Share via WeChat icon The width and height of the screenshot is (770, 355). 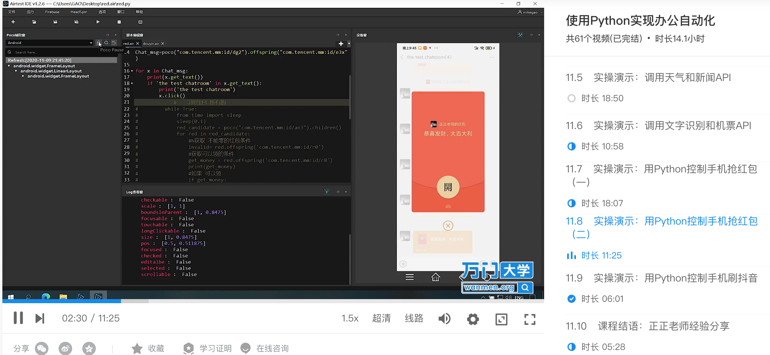coord(42,348)
